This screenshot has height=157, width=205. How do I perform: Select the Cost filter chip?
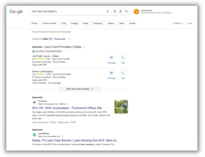coord(64,23)
